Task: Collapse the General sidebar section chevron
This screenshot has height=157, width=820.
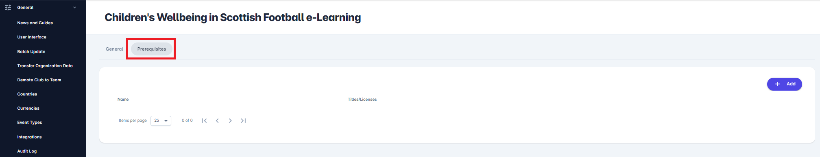Action: [x=74, y=7]
